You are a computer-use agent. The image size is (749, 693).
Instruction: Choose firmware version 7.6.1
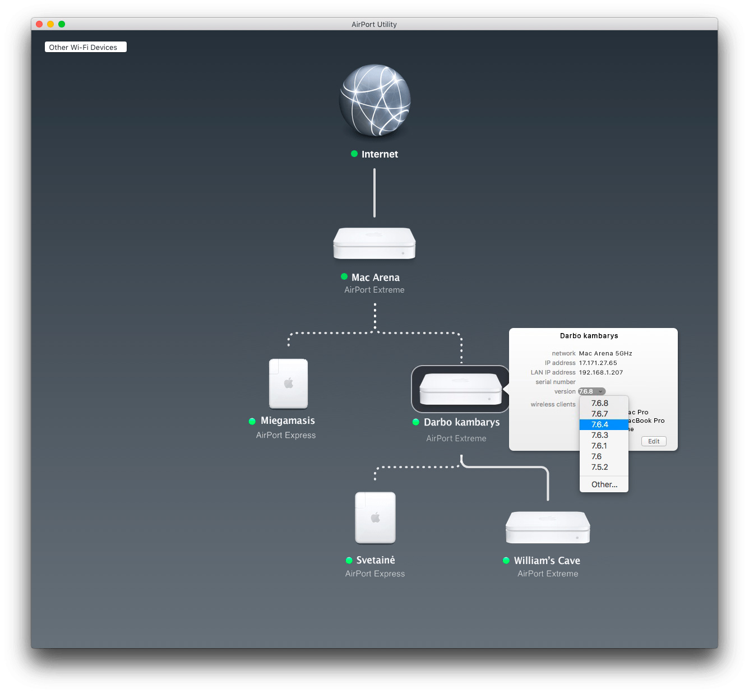coord(604,446)
